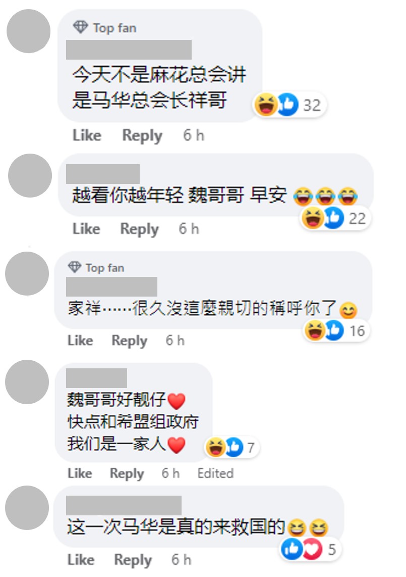Open the Edited history link on fourth comment
This screenshot has height=577, width=406.
point(215,473)
